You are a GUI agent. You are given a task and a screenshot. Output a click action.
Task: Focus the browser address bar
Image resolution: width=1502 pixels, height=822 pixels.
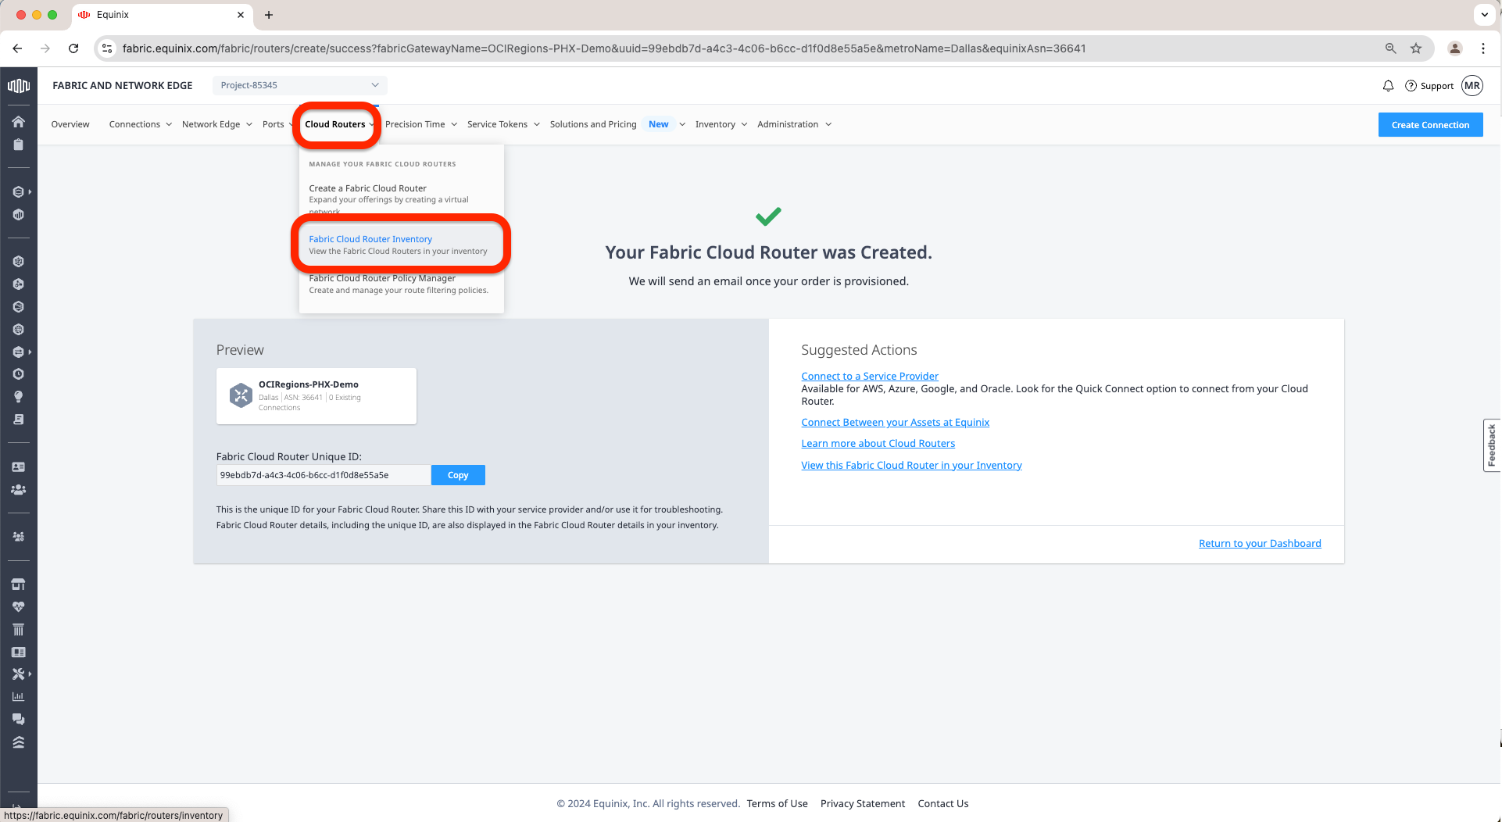tap(750, 48)
